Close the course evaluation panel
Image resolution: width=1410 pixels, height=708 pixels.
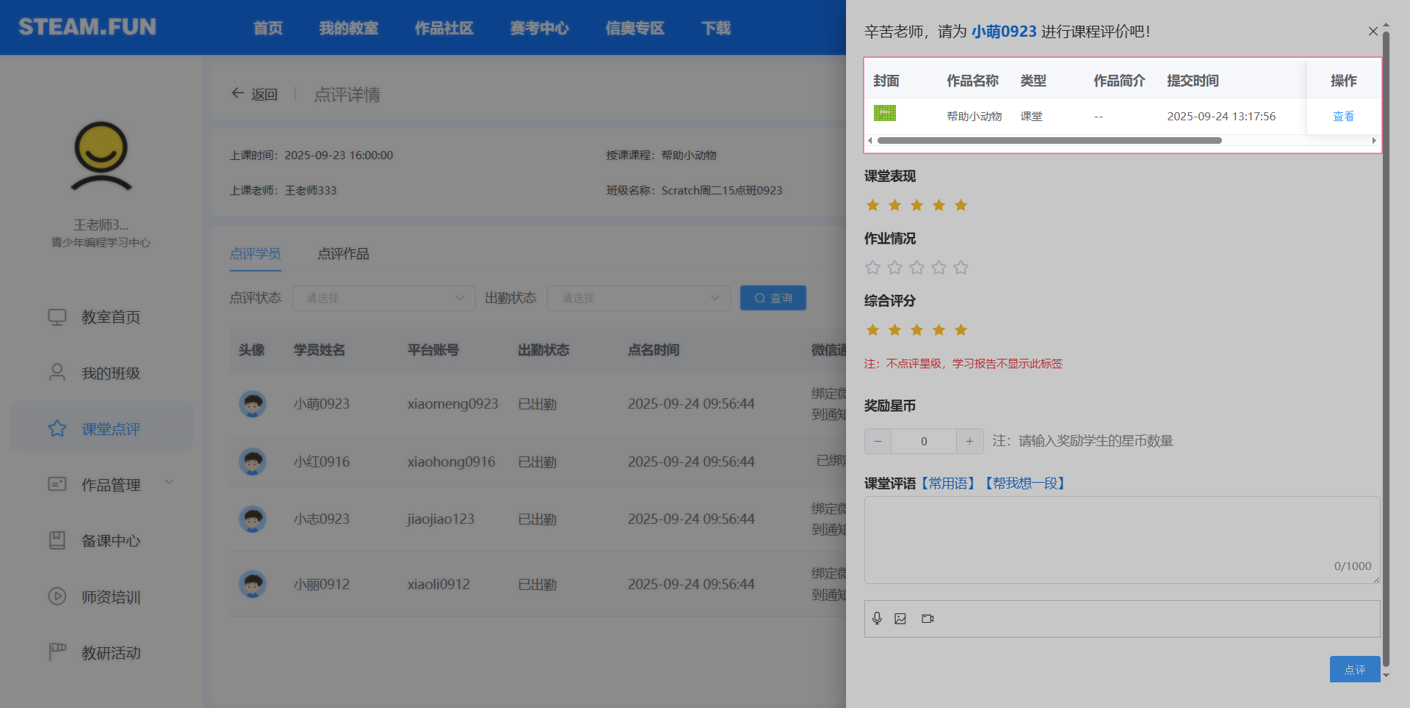click(x=1373, y=31)
